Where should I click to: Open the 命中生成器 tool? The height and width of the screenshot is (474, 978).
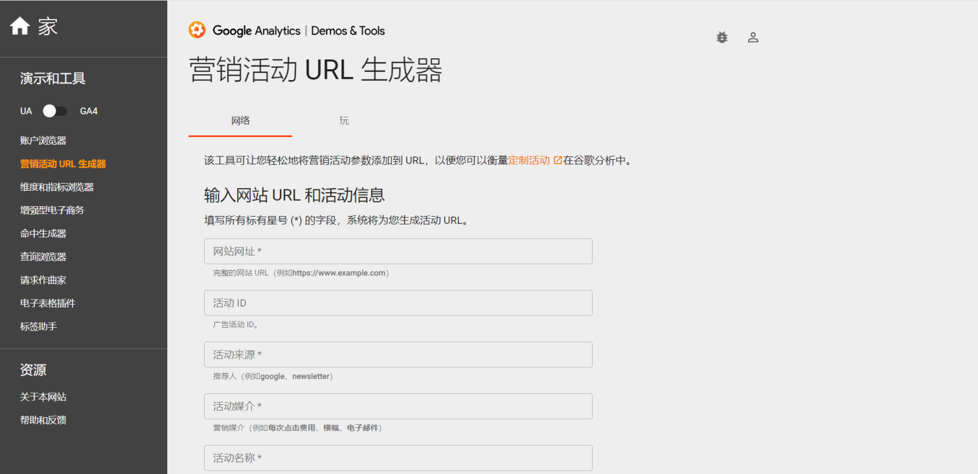point(42,233)
